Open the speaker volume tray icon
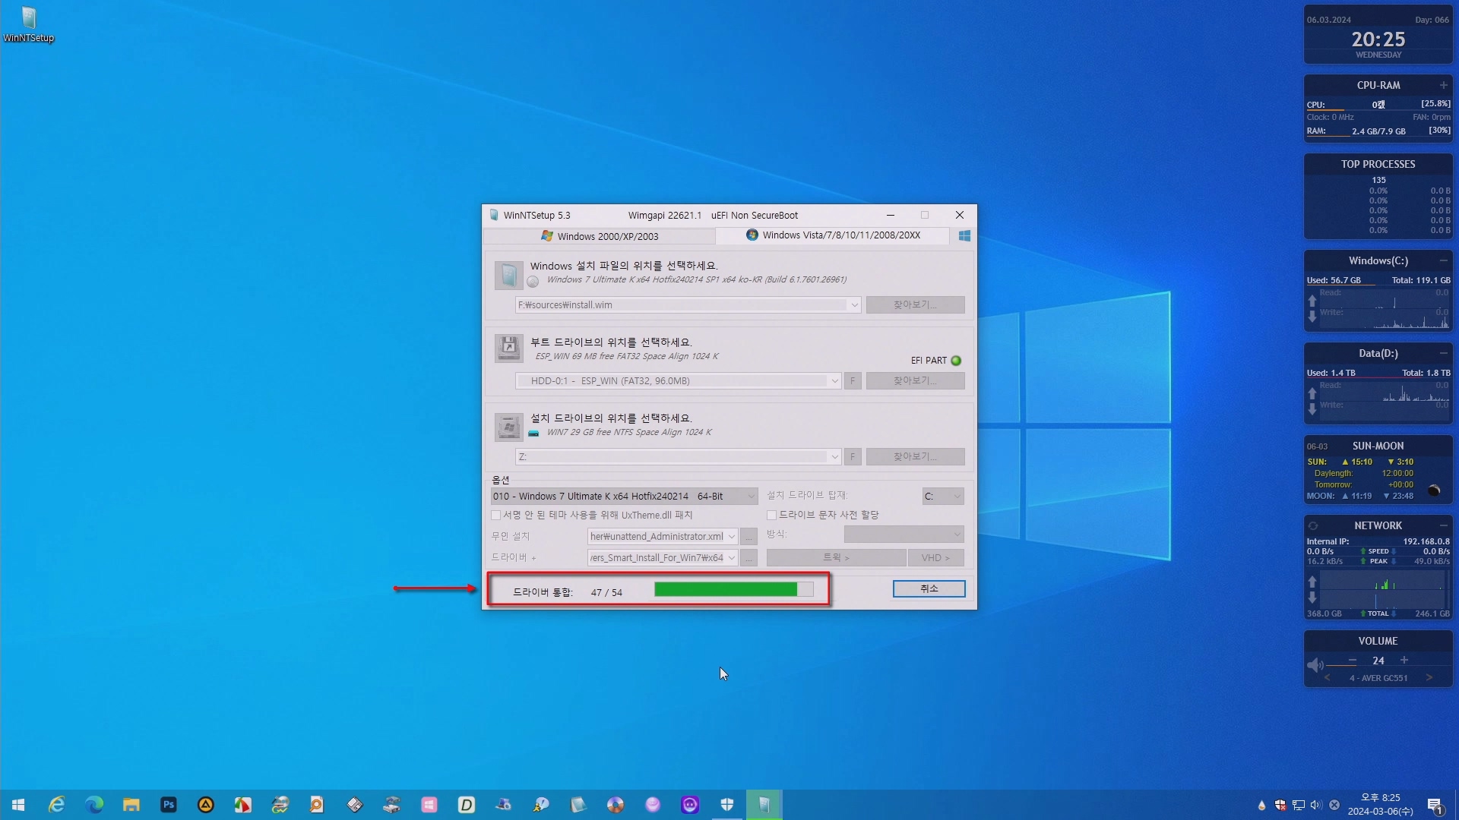This screenshot has height=820, width=1459. pos(1316,805)
